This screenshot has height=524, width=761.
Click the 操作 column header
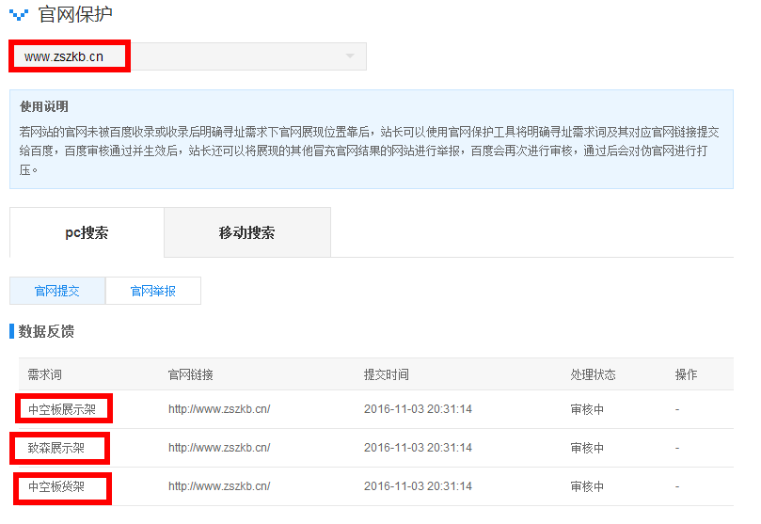coord(686,374)
